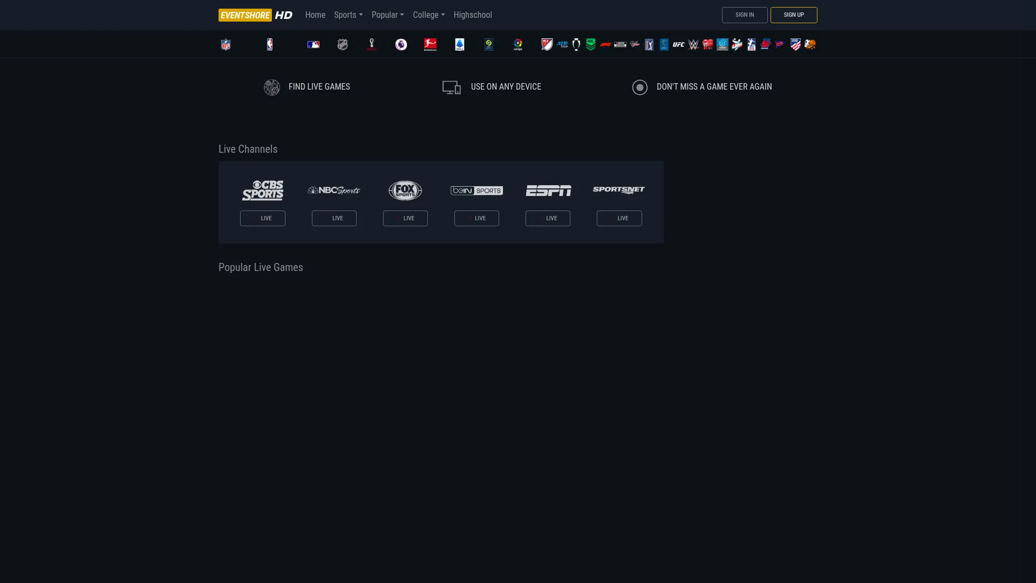
Task: Click the SIGN IN button
Action: pyautogui.click(x=745, y=15)
